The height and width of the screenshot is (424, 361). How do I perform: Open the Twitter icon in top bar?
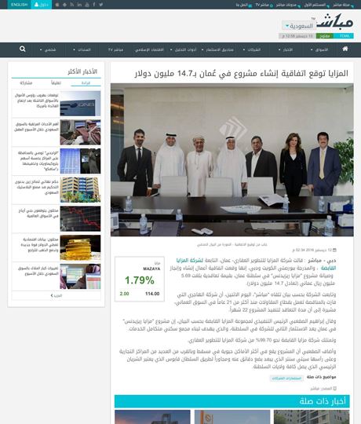pos(100,5)
